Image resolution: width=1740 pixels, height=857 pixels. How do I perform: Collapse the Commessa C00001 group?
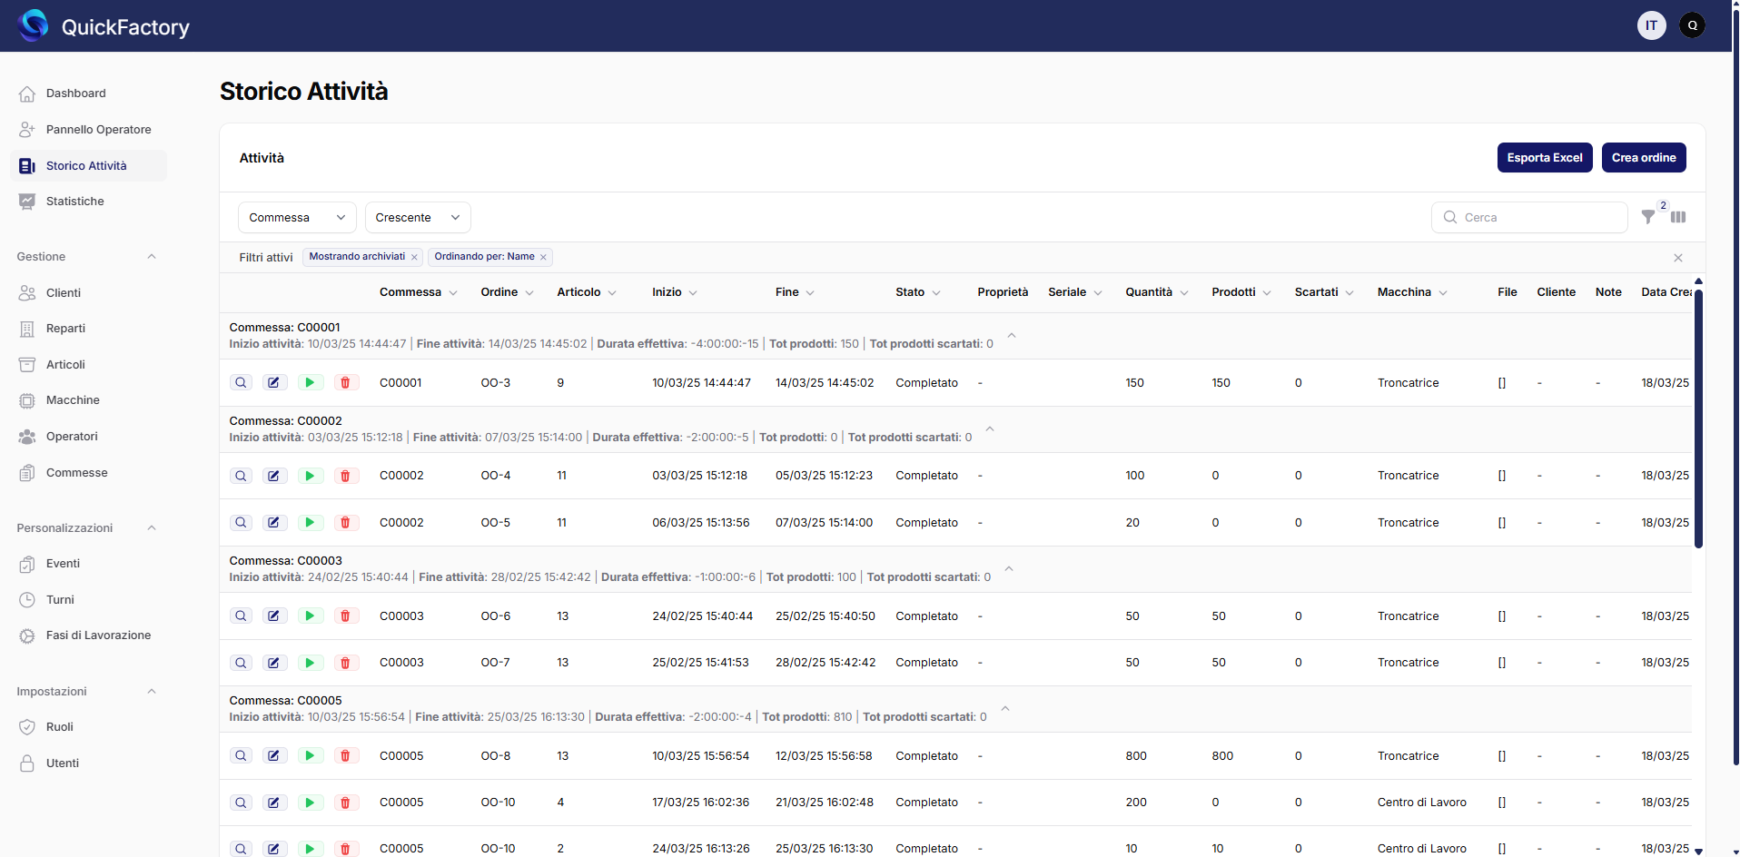1012,336
